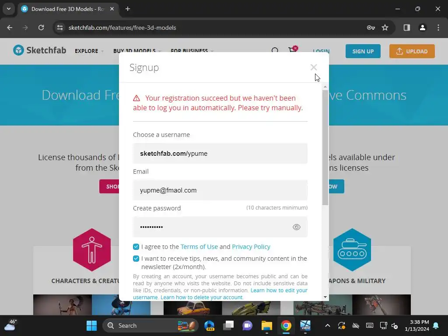The image size is (448, 336).
Task: Click the orange UPLOAD button
Action: [412, 51]
